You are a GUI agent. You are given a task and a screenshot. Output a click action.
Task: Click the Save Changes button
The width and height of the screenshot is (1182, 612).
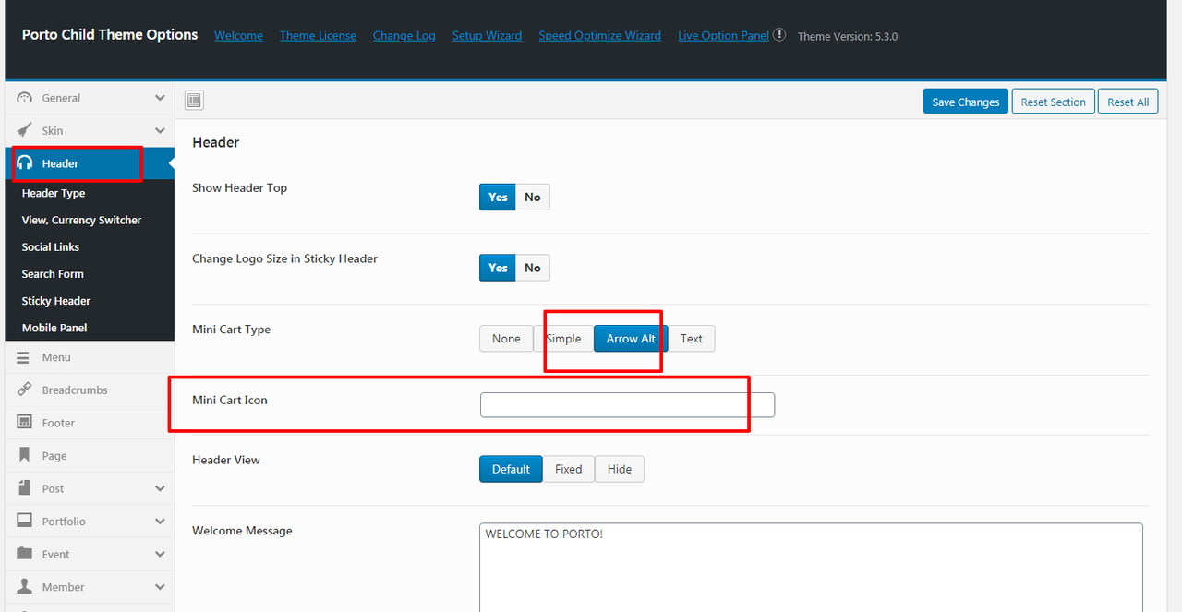coord(965,102)
